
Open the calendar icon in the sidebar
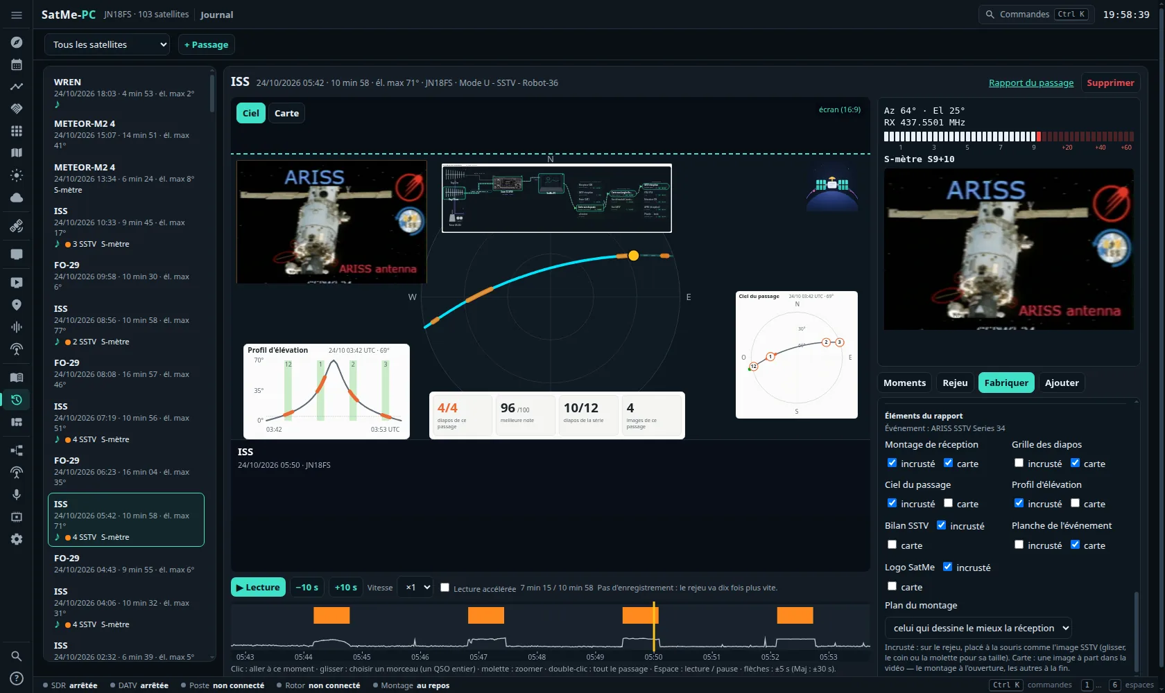(x=17, y=64)
